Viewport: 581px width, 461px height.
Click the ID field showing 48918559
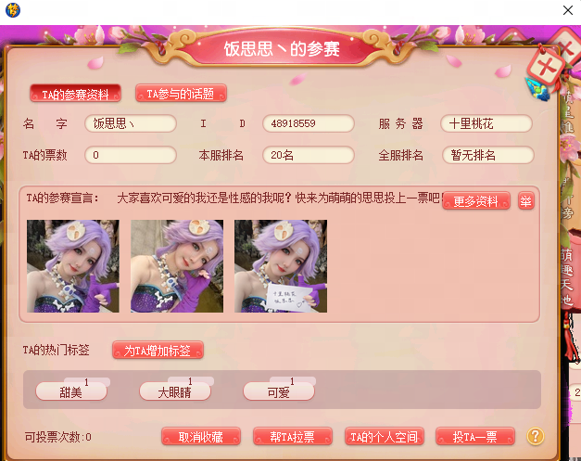(x=309, y=123)
